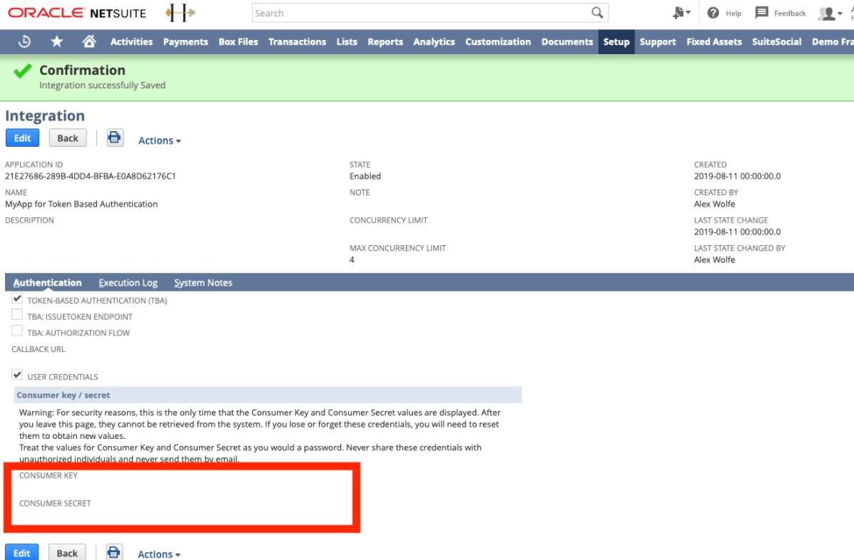Click the Help question mark icon
This screenshot has height=560, width=854.
click(x=713, y=13)
